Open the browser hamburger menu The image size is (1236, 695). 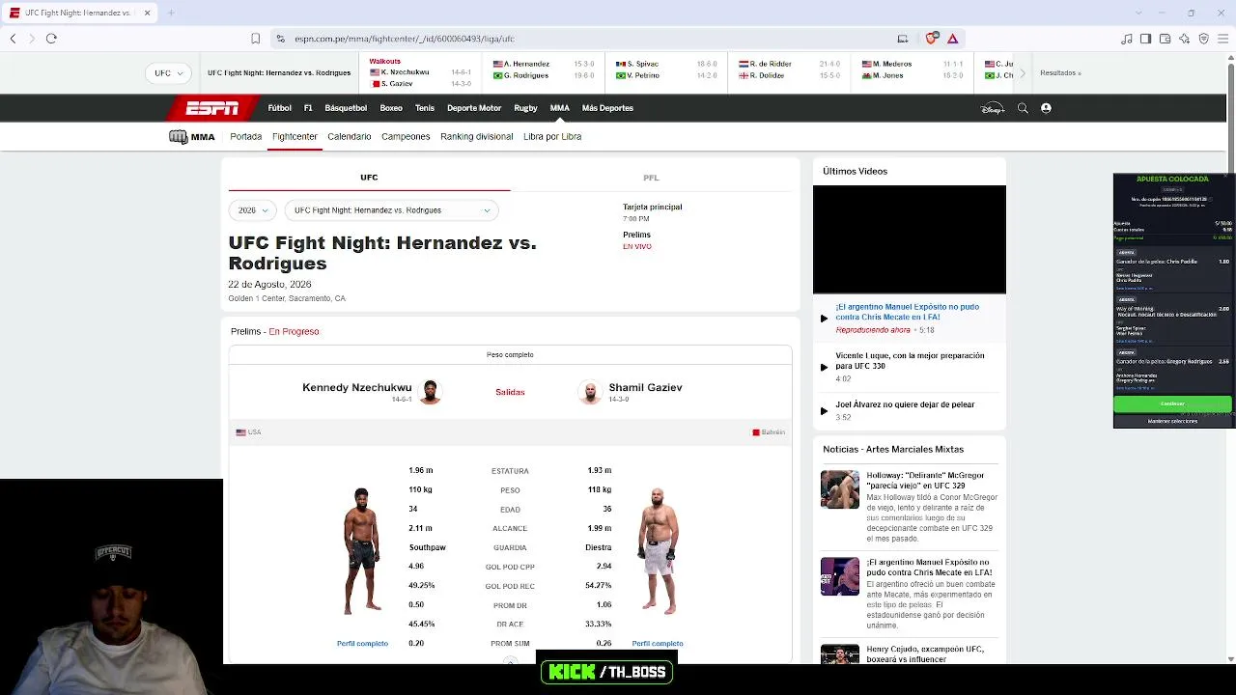1223,39
